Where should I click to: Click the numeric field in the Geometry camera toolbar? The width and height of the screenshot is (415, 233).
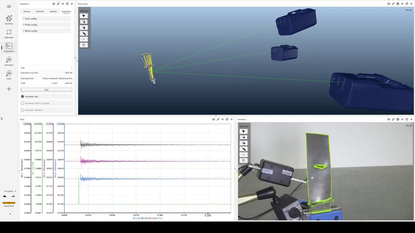click(244, 155)
